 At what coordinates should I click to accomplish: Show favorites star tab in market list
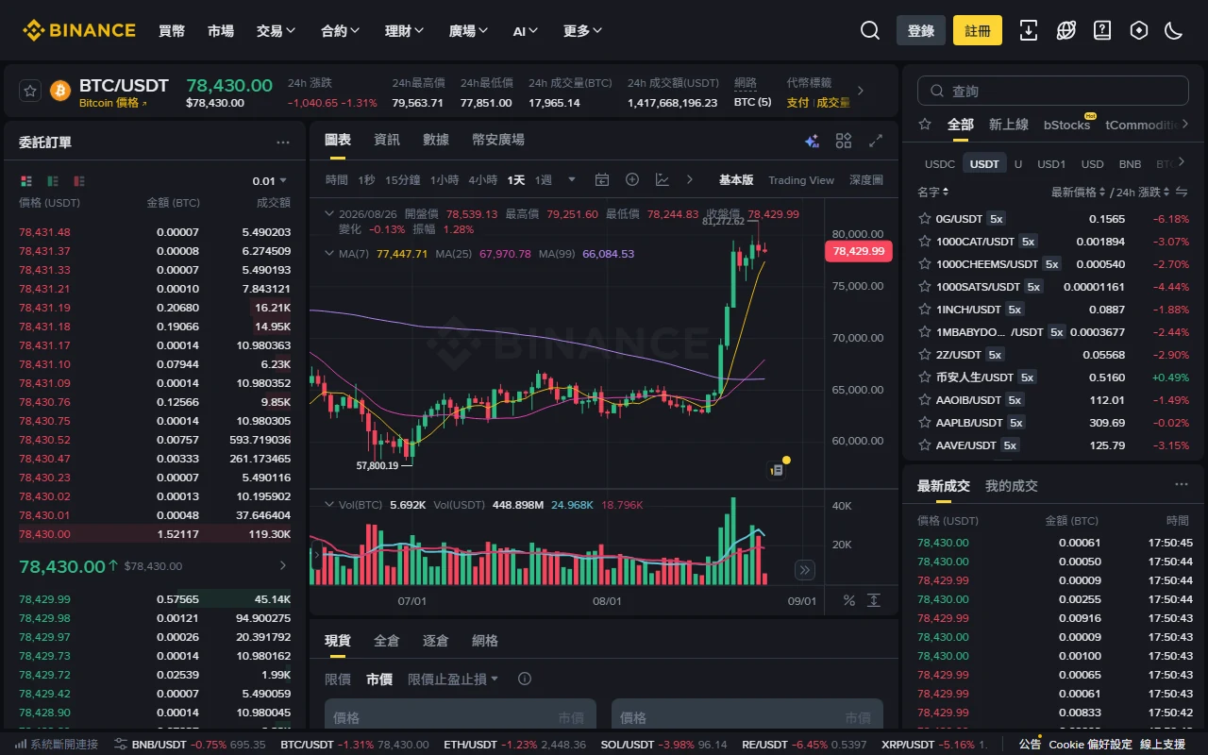coord(925,125)
